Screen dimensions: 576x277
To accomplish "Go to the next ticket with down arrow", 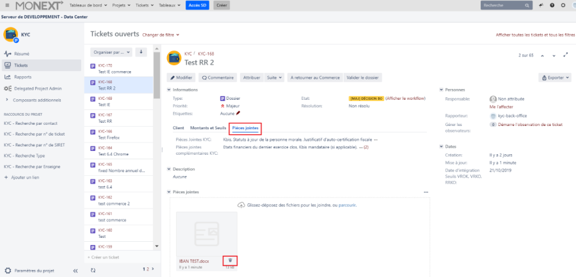I will click(554, 56).
